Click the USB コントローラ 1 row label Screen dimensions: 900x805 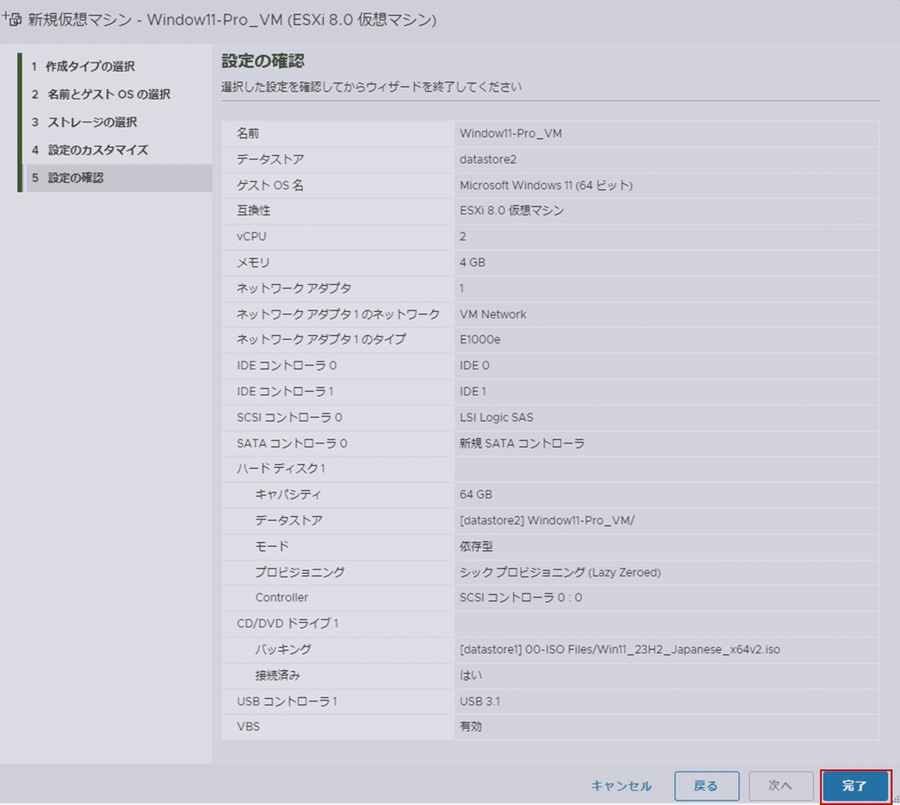click(286, 701)
